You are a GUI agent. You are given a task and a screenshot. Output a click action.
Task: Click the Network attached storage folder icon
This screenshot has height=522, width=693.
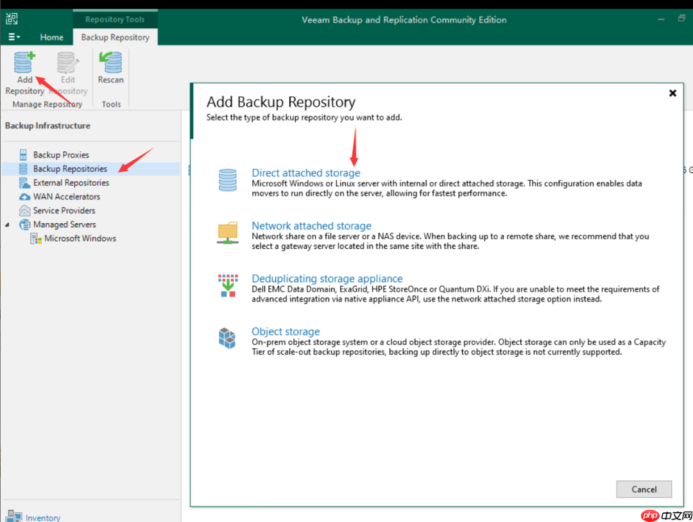click(x=227, y=232)
